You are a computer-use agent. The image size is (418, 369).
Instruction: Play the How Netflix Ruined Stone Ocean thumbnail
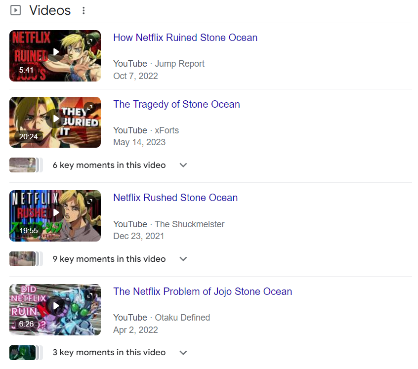coord(56,52)
